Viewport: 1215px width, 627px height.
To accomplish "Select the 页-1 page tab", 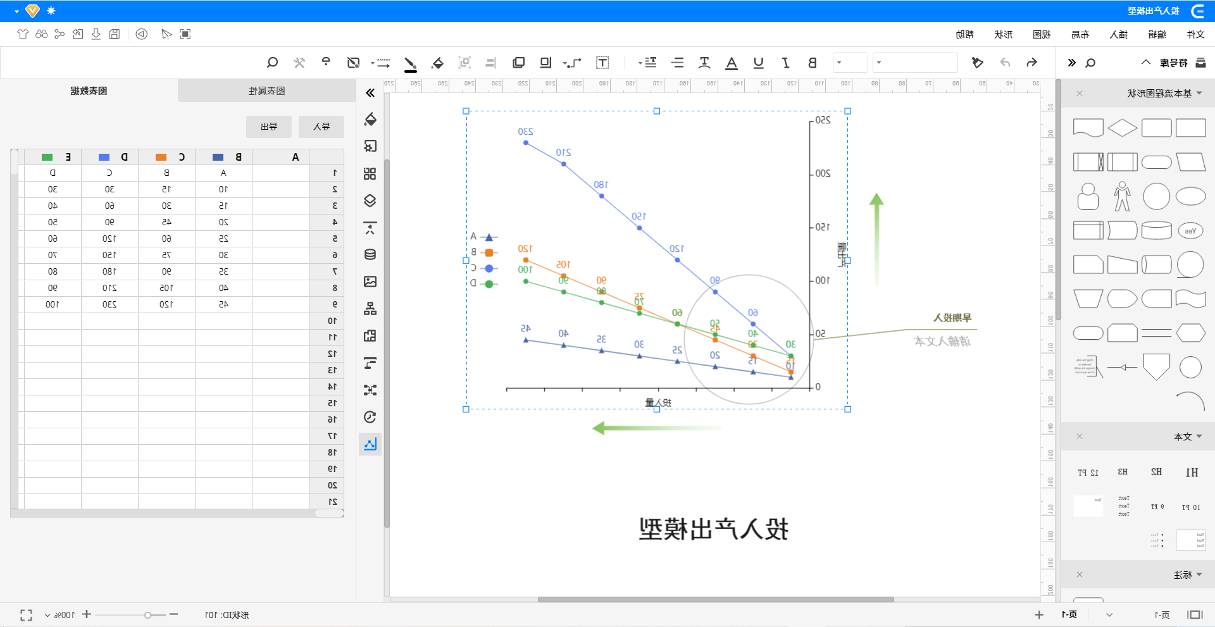I will coord(1069,614).
